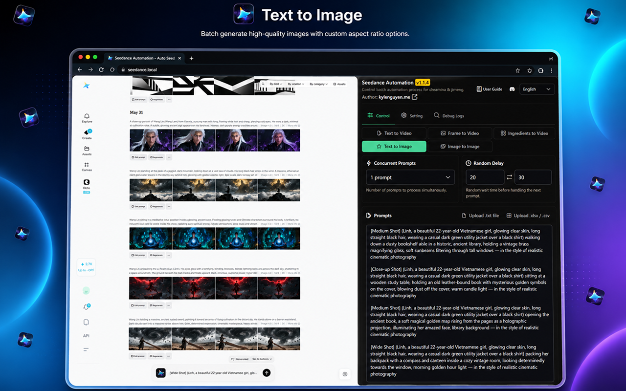This screenshot has width=626, height=391.
Task: Click Upload .xlsx / .csv
Action: coord(528,216)
